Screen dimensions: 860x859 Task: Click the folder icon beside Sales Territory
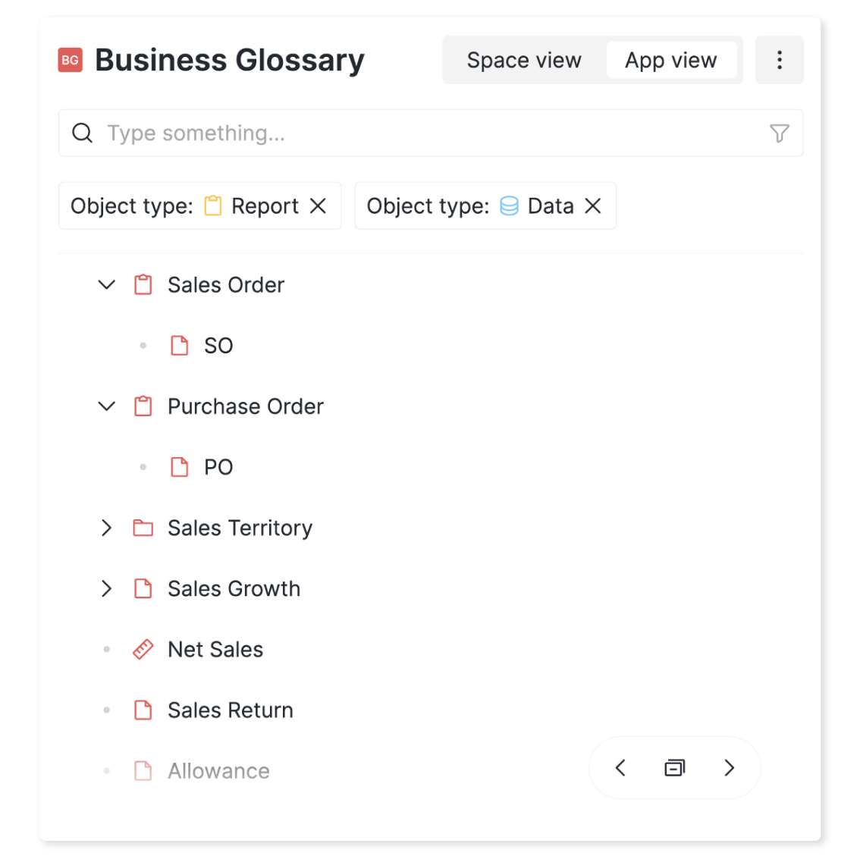tap(143, 528)
